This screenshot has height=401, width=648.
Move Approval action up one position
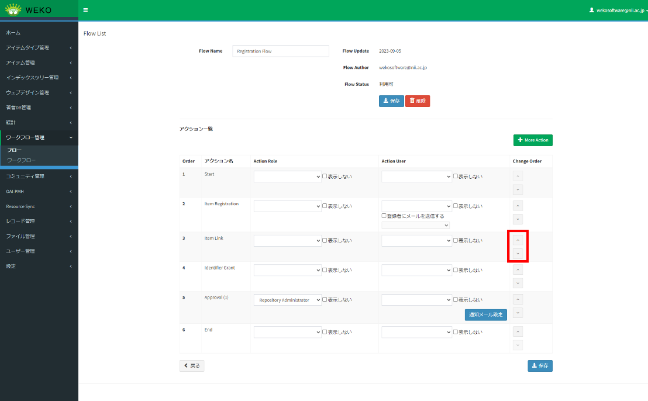(x=518, y=299)
